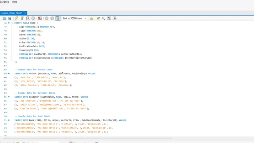
Task: Click '-- Sample data for Book table' comment
Action: [x=32, y=116]
